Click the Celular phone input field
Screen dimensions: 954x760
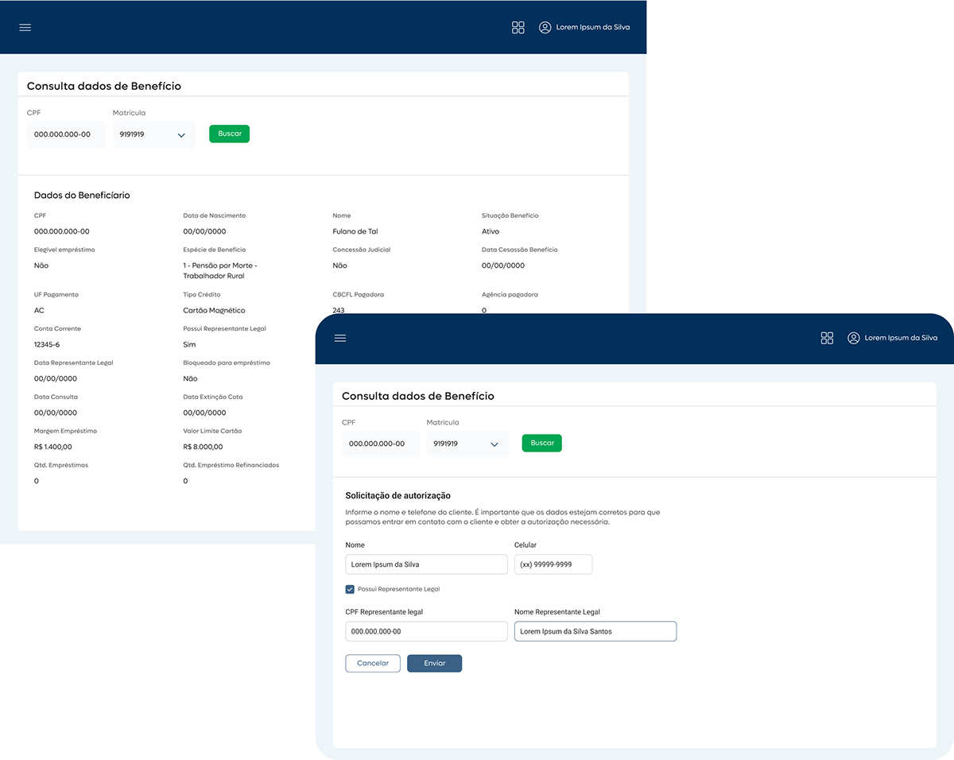553,564
